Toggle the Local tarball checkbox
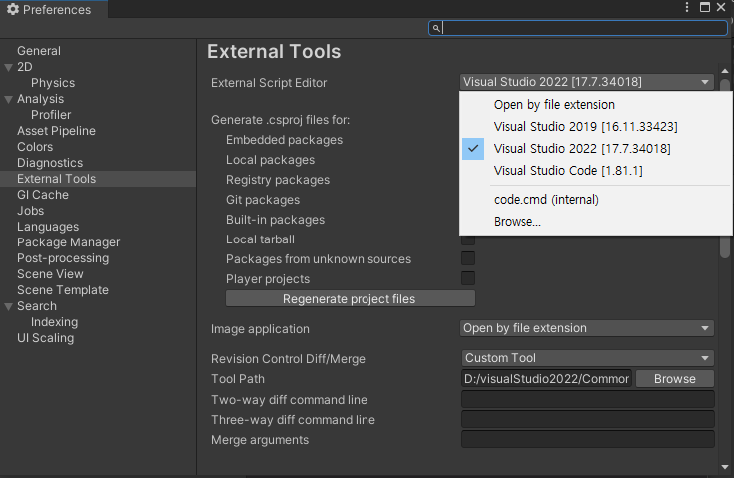The image size is (734, 478). click(x=467, y=239)
